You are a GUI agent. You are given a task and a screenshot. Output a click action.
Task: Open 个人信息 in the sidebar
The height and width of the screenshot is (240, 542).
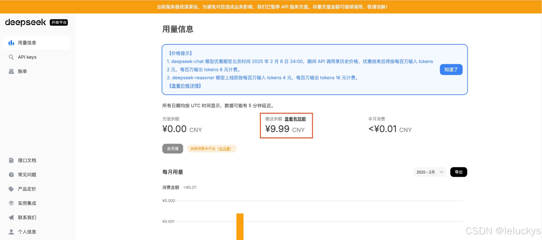click(x=37, y=231)
